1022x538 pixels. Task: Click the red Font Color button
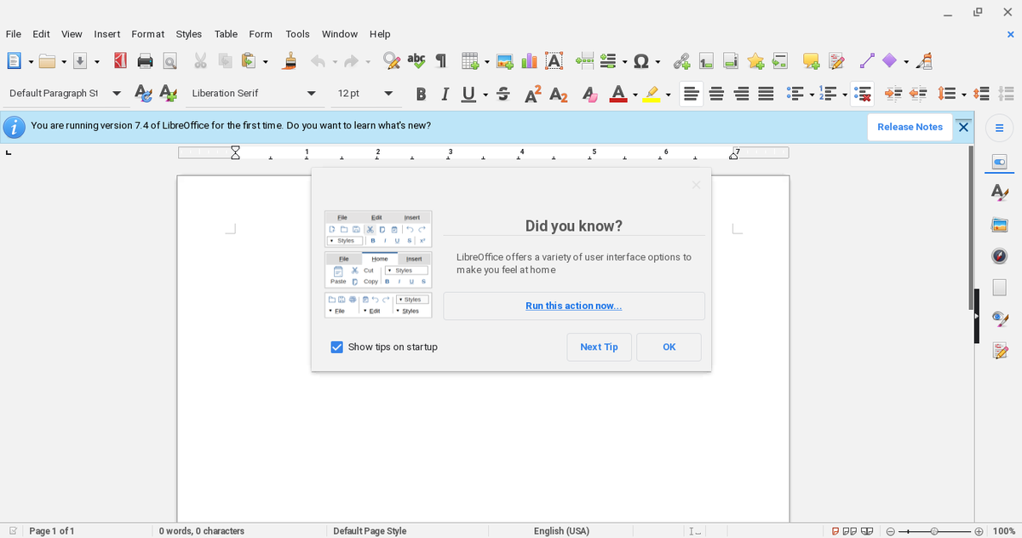click(617, 94)
